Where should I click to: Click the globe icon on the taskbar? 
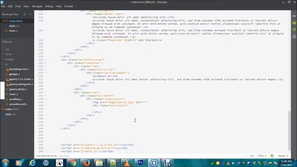coord(46,163)
